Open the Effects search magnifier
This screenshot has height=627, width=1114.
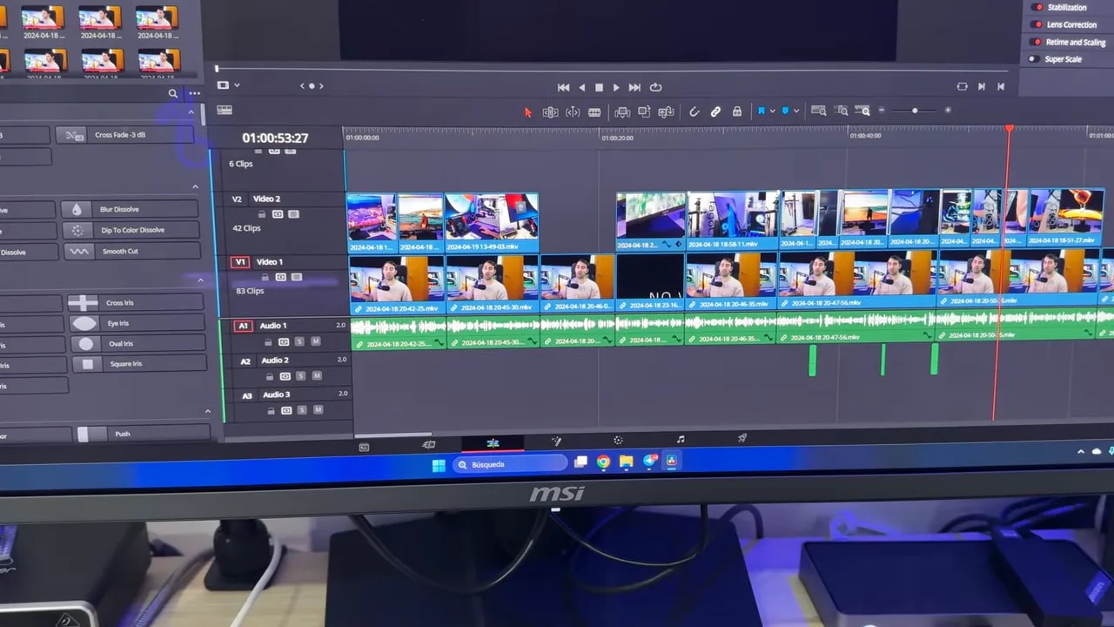click(172, 93)
